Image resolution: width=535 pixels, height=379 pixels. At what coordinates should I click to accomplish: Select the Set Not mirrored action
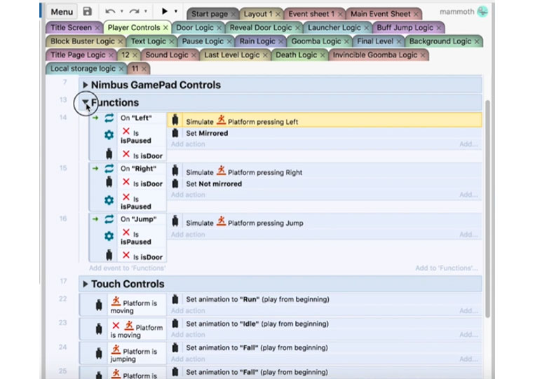pyautogui.click(x=325, y=184)
